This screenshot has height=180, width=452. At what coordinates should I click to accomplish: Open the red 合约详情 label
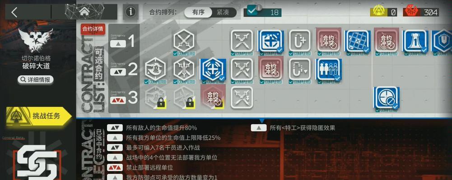click(93, 29)
